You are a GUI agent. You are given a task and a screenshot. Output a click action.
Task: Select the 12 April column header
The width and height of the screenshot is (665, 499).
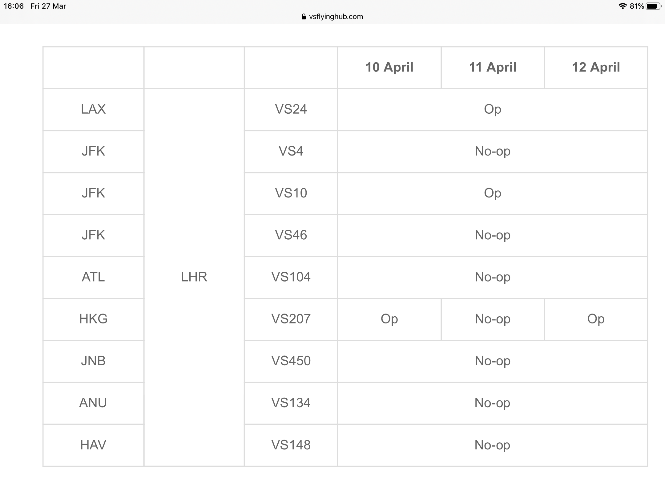[x=596, y=67]
